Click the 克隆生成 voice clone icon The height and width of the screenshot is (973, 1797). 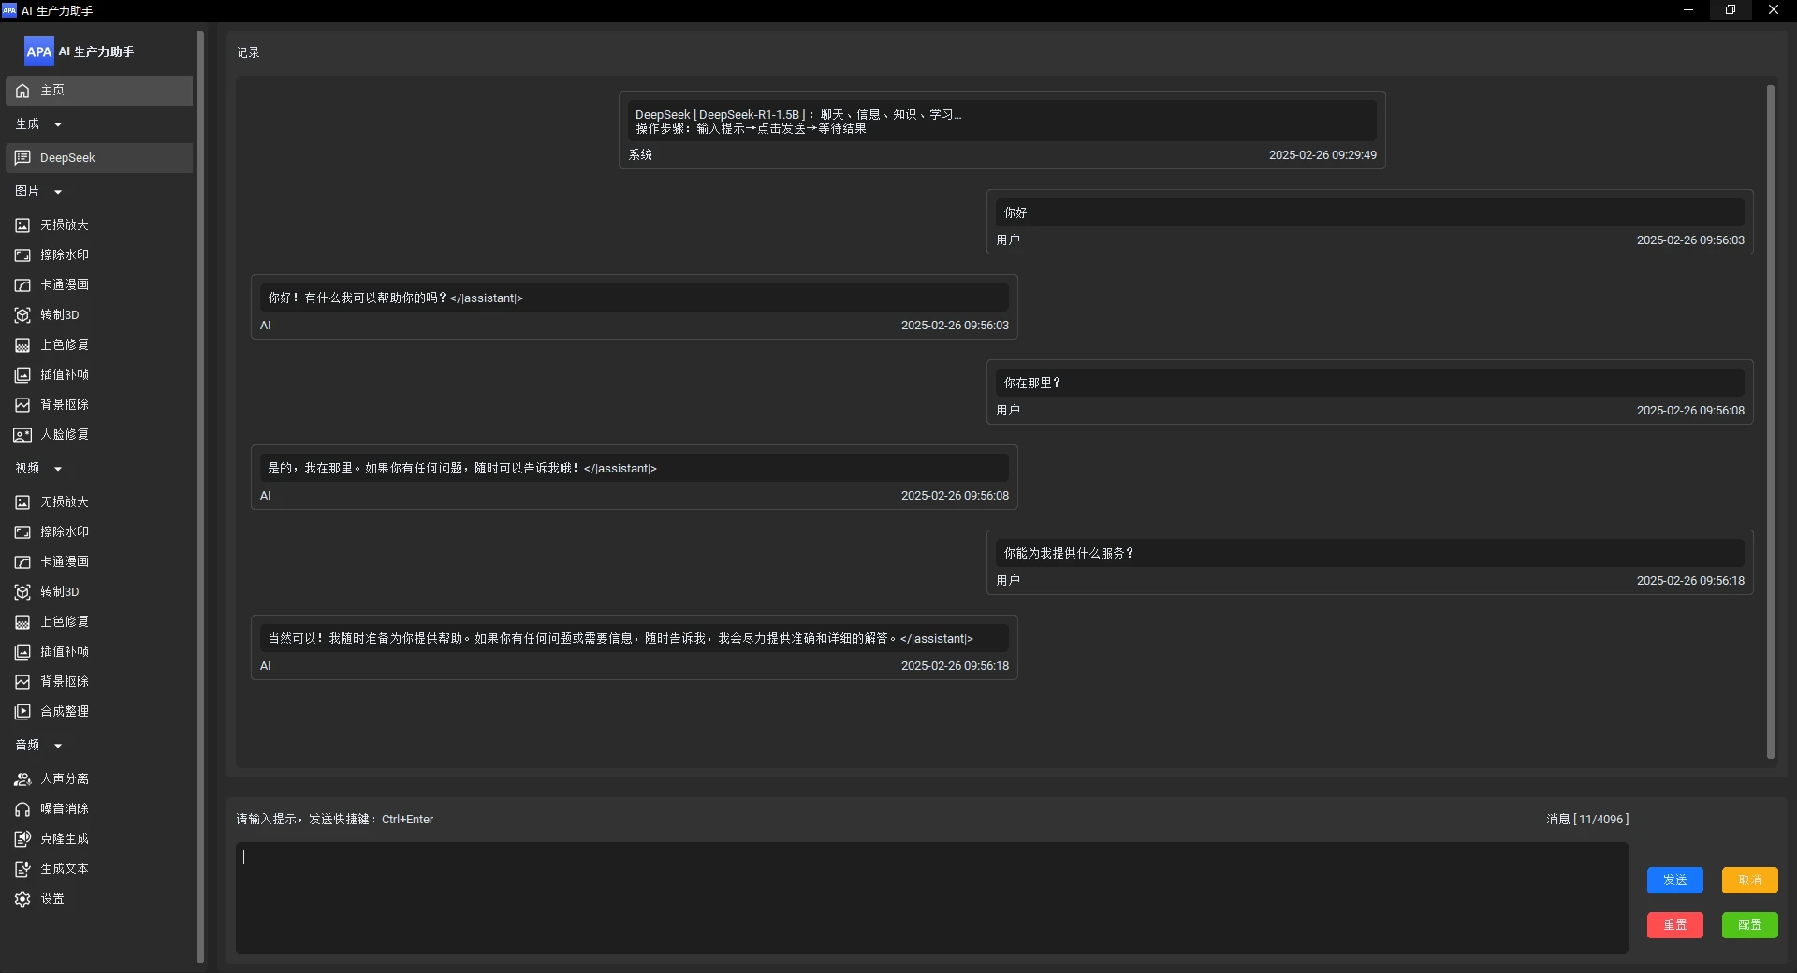click(x=22, y=839)
